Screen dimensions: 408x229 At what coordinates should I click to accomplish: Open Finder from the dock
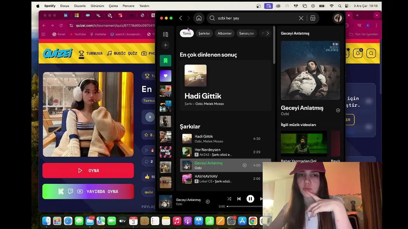pyautogui.click(x=47, y=221)
